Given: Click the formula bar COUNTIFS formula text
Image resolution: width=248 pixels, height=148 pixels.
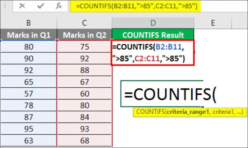Looking at the screenshot, I should 137,6.
